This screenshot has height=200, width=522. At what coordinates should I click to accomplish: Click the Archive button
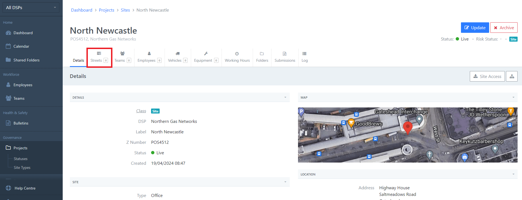click(504, 28)
